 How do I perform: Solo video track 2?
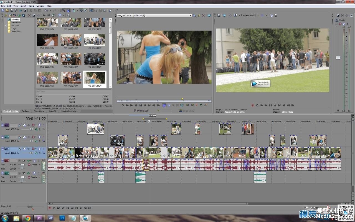(x=44, y=137)
